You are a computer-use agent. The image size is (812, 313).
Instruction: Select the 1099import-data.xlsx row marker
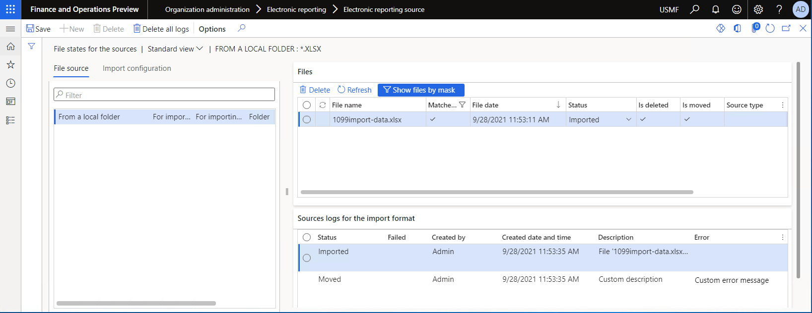pyautogui.click(x=307, y=119)
